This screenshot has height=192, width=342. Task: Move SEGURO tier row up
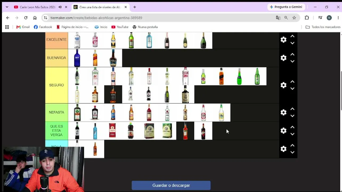pyautogui.click(x=292, y=82)
